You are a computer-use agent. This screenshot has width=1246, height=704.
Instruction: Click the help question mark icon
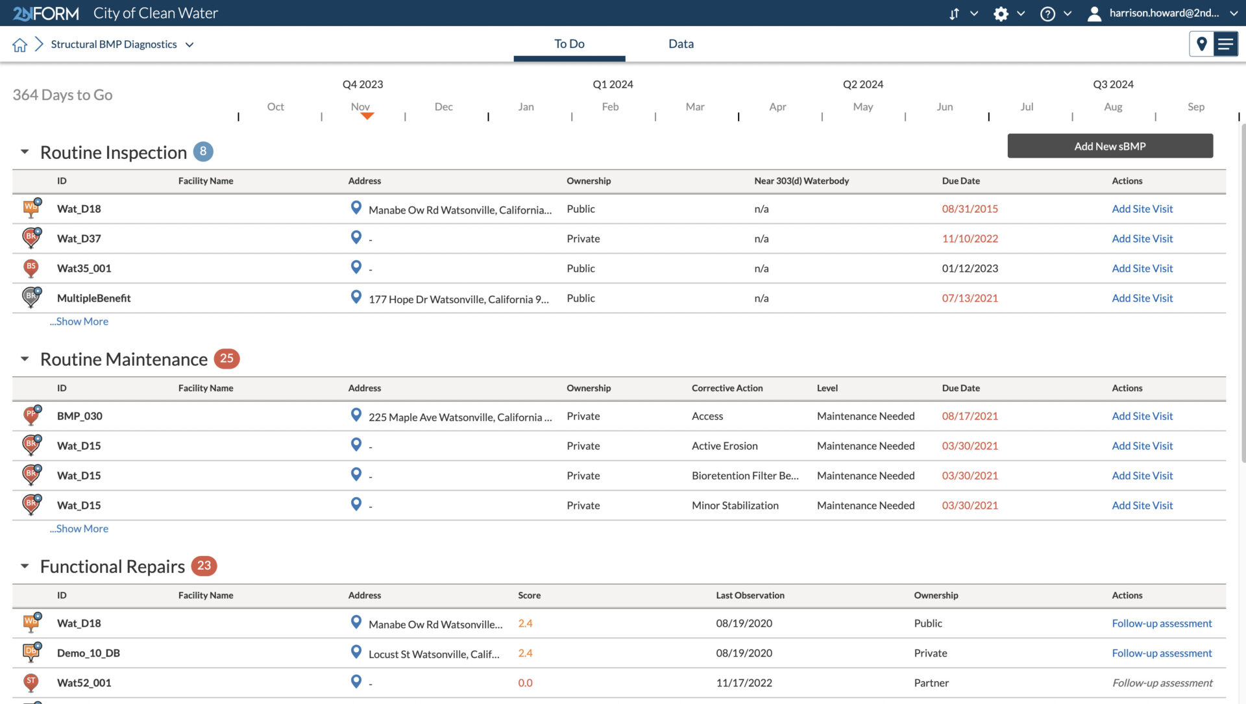[1047, 13]
